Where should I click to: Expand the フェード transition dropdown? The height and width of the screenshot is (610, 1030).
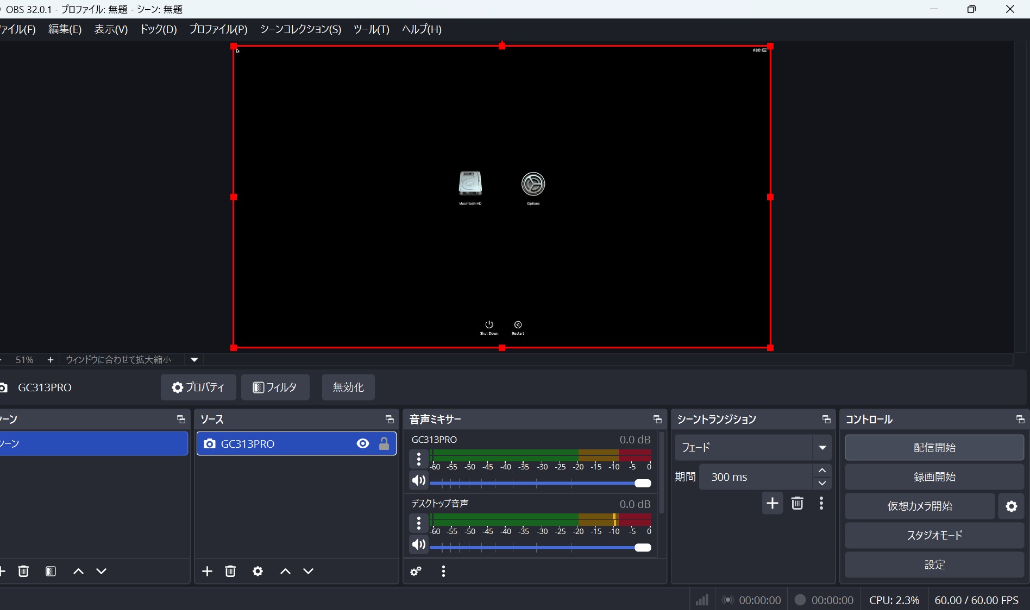pos(822,448)
